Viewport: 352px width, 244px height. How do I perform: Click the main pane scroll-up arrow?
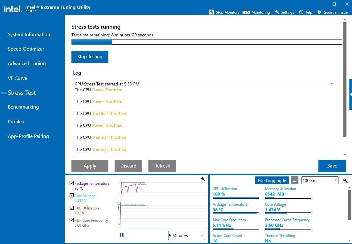(345, 19)
